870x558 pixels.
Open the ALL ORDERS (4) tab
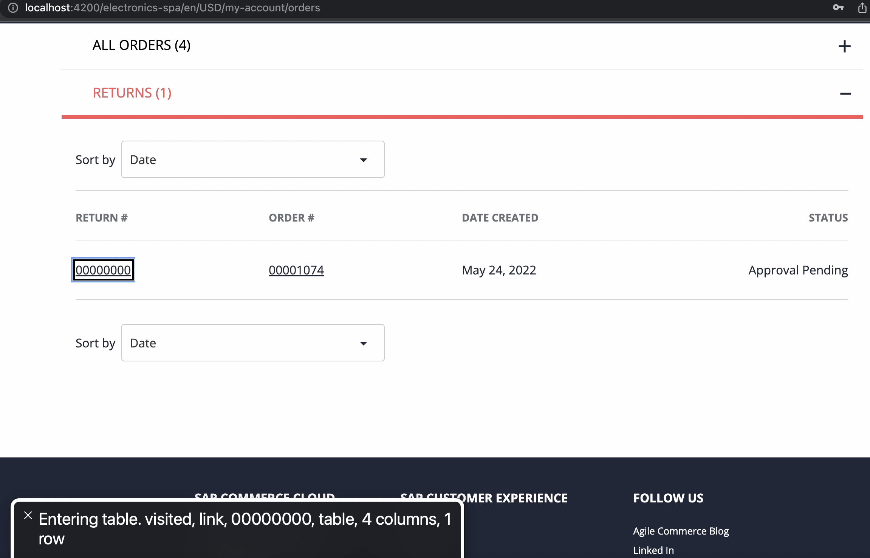click(141, 45)
